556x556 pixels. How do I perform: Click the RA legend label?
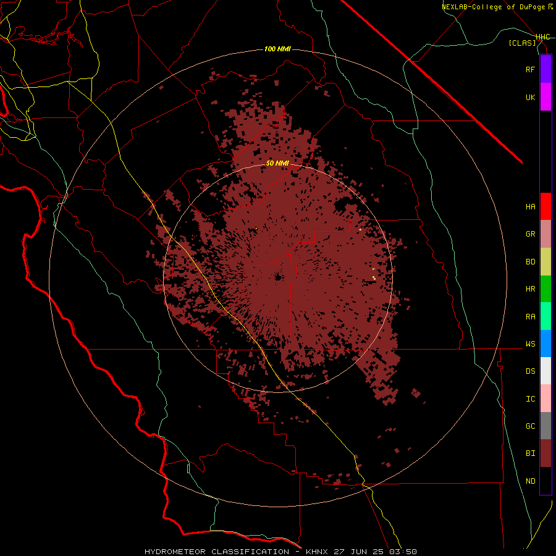pos(530,317)
